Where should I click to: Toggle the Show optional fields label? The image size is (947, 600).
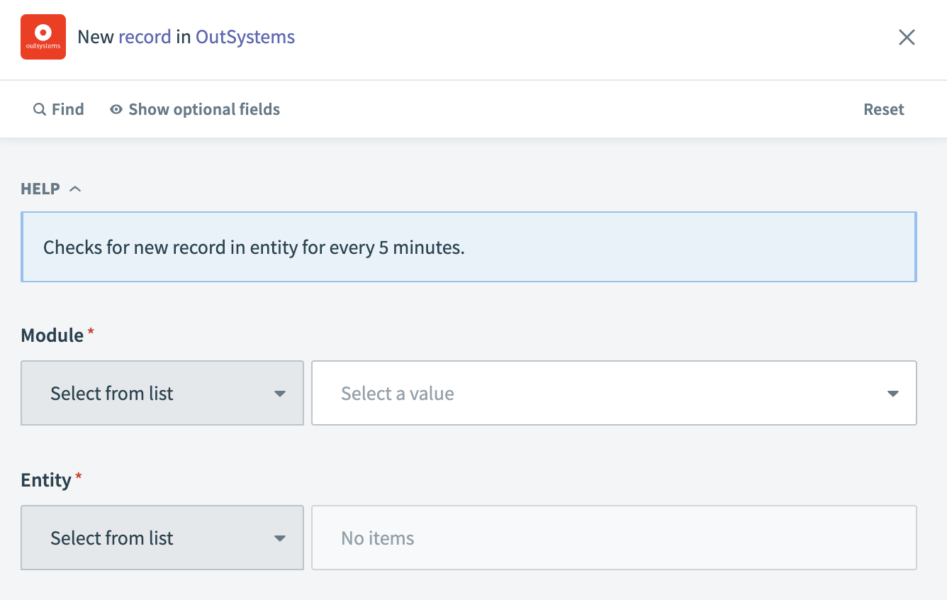[x=204, y=109]
